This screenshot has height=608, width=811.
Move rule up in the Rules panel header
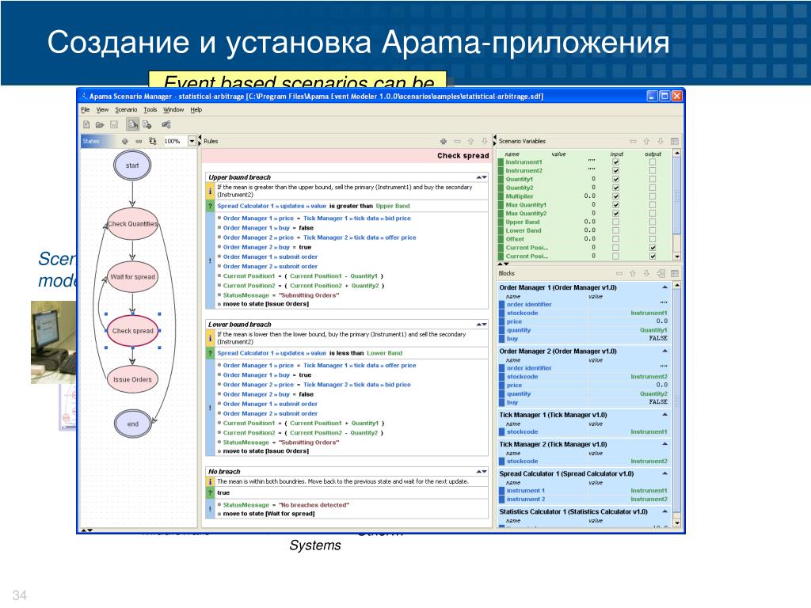click(x=470, y=141)
